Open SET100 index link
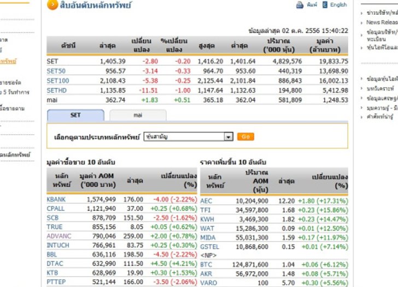 tap(58, 81)
